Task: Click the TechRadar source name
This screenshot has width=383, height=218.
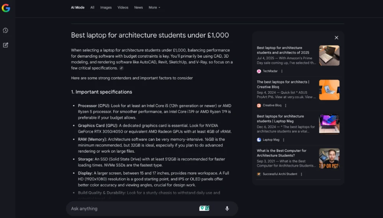Action: (x=270, y=71)
